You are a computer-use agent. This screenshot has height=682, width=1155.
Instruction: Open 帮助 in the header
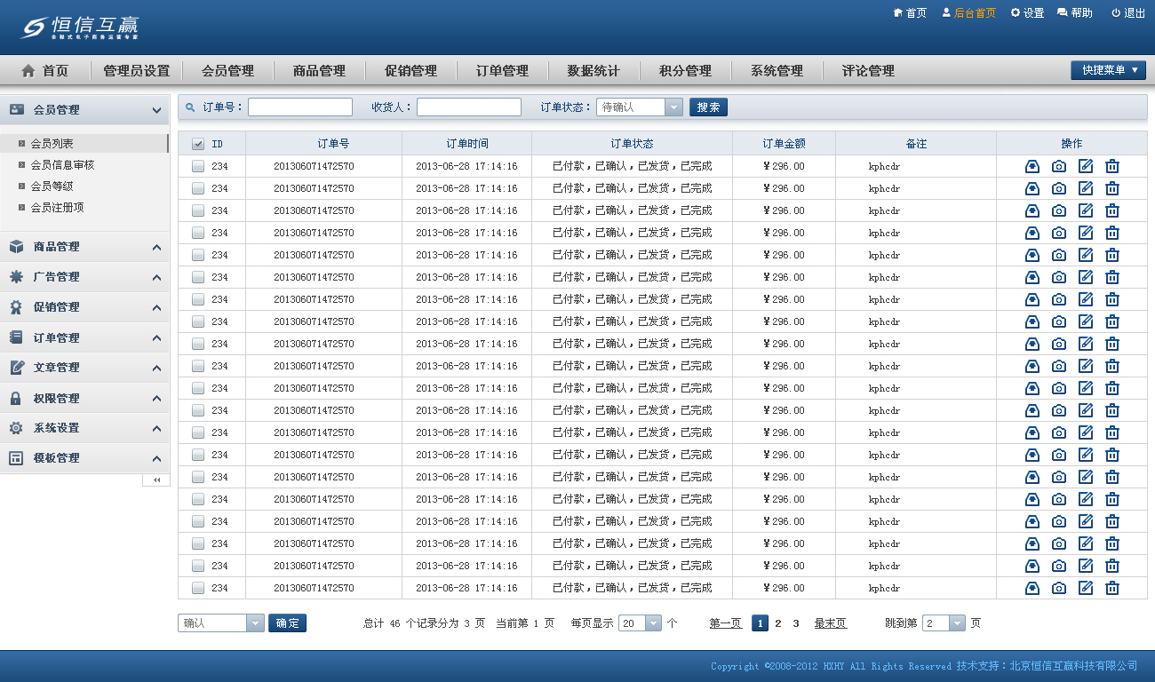coord(1081,13)
